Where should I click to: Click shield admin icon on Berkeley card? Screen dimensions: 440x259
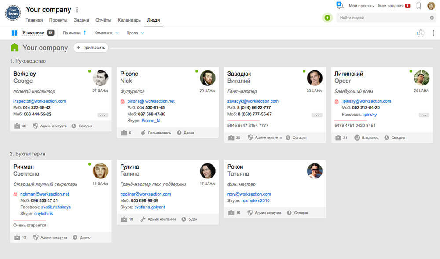click(35, 126)
